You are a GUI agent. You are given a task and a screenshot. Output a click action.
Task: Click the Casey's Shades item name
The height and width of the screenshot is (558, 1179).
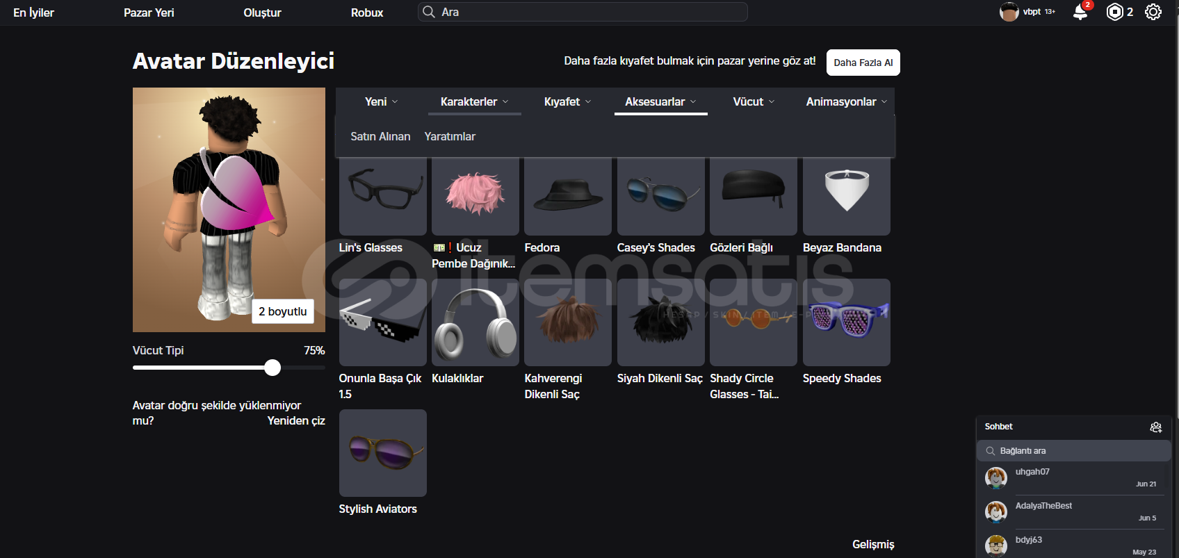[x=656, y=247]
